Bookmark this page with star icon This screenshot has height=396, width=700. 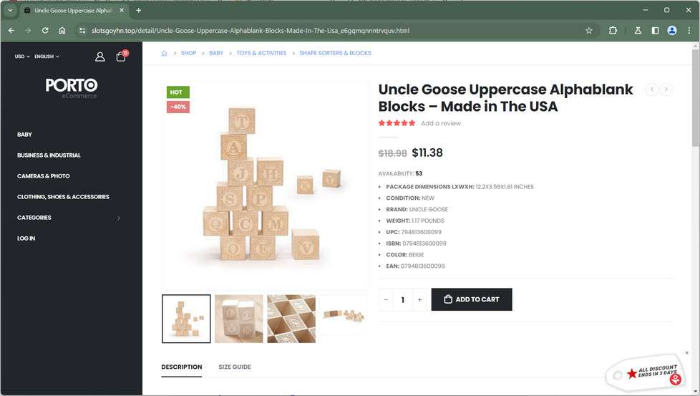pos(589,31)
